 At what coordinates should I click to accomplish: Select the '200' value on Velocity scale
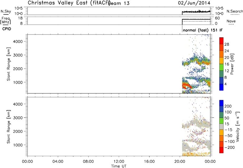[x=228, y=106]
